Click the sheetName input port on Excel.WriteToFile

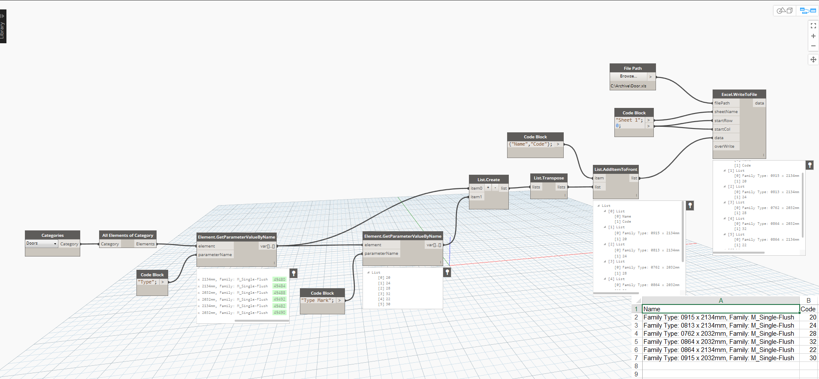726,112
